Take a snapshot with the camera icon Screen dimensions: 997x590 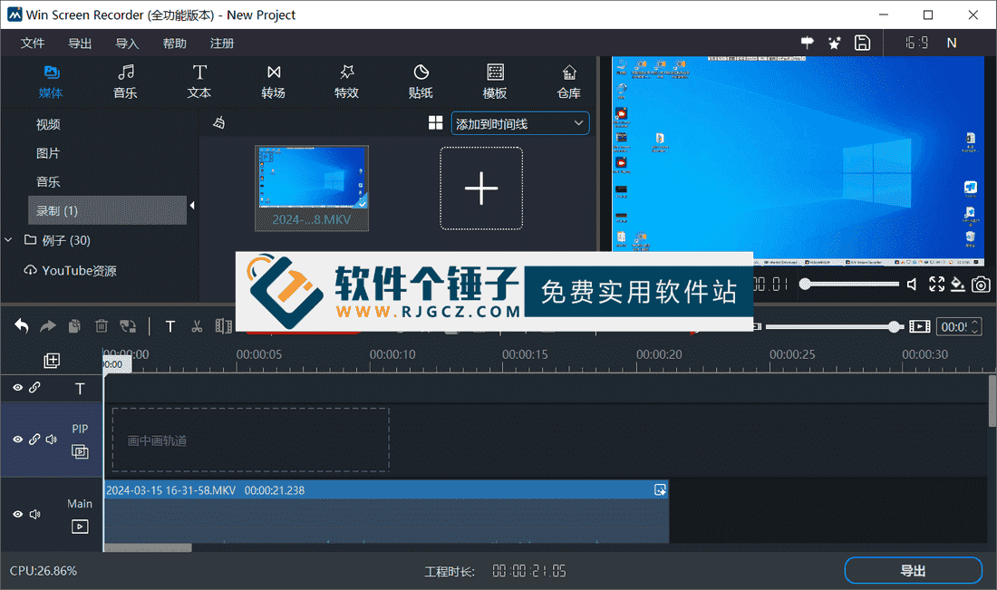(981, 284)
